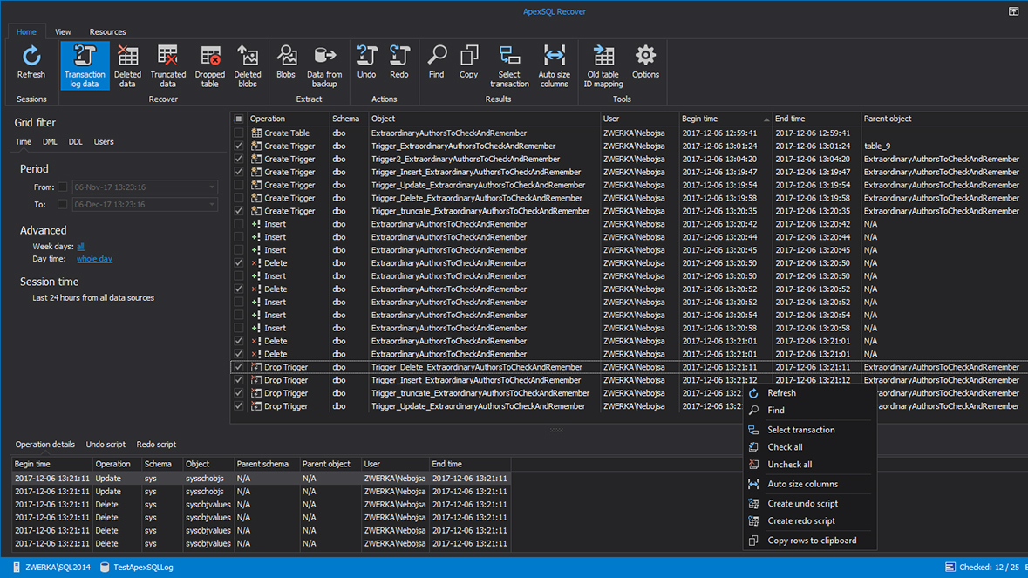1028x578 pixels.
Task: Expand the To date dropdown
Action: [211, 205]
